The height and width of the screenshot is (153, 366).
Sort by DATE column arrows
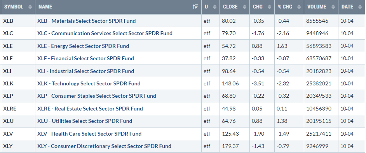click(x=360, y=7)
